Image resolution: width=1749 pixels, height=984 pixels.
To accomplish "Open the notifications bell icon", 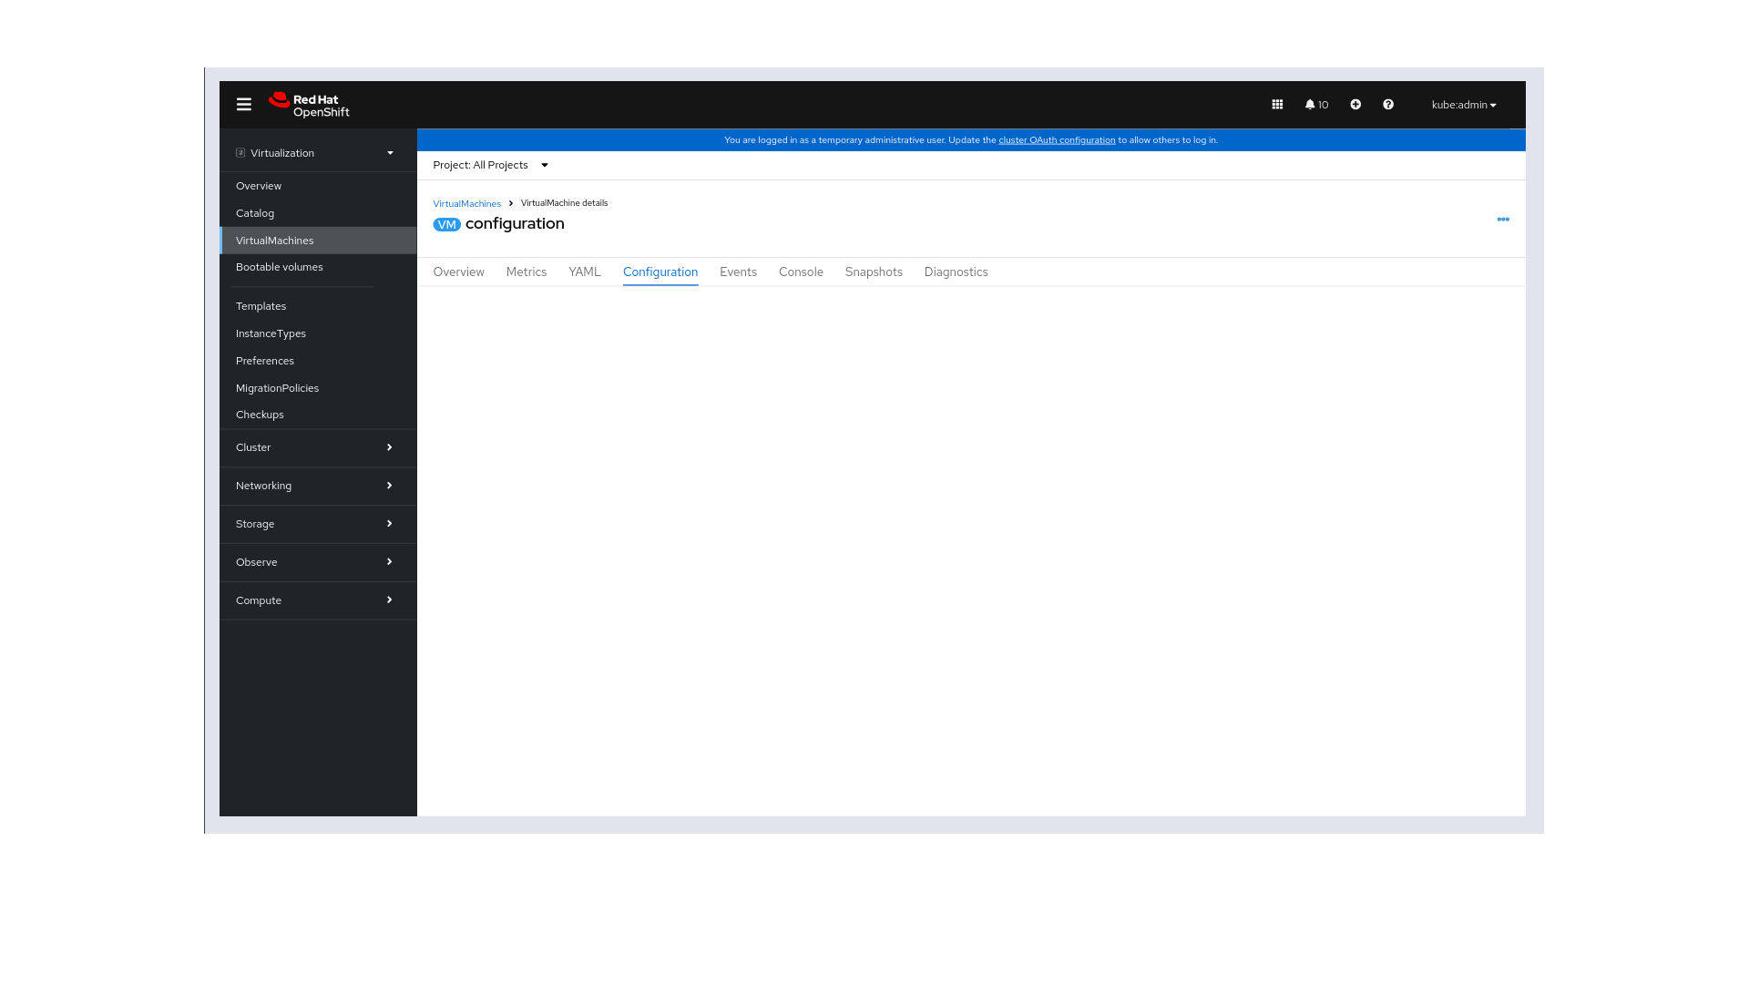I will click(x=1315, y=105).
